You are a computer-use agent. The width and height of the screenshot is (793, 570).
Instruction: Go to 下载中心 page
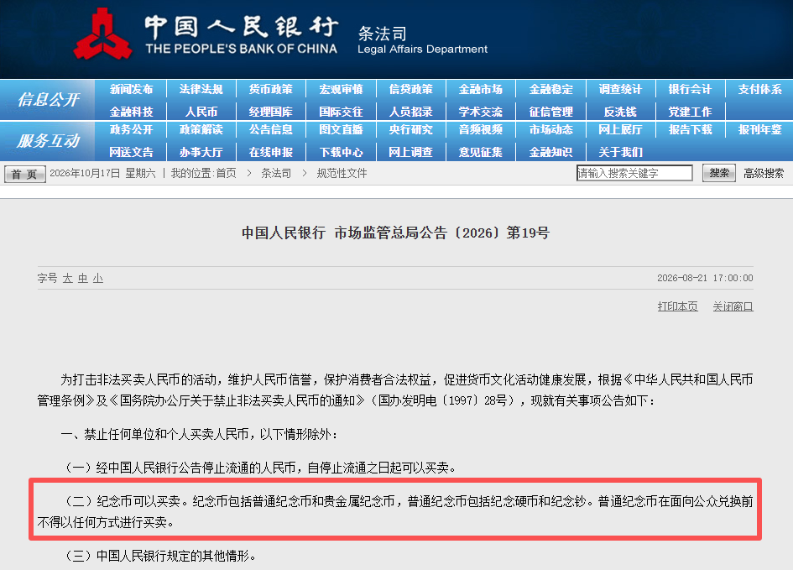point(341,152)
